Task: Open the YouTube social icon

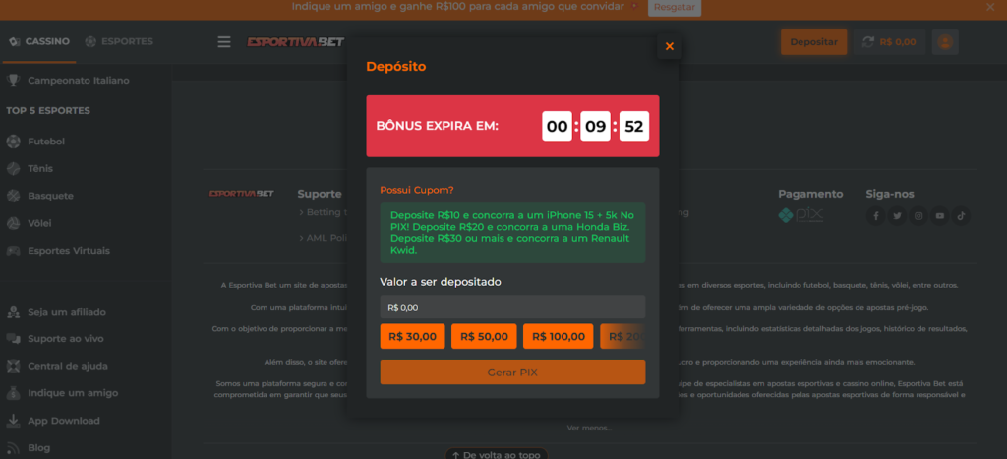Action: pyautogui.click(x=939, y=216)
